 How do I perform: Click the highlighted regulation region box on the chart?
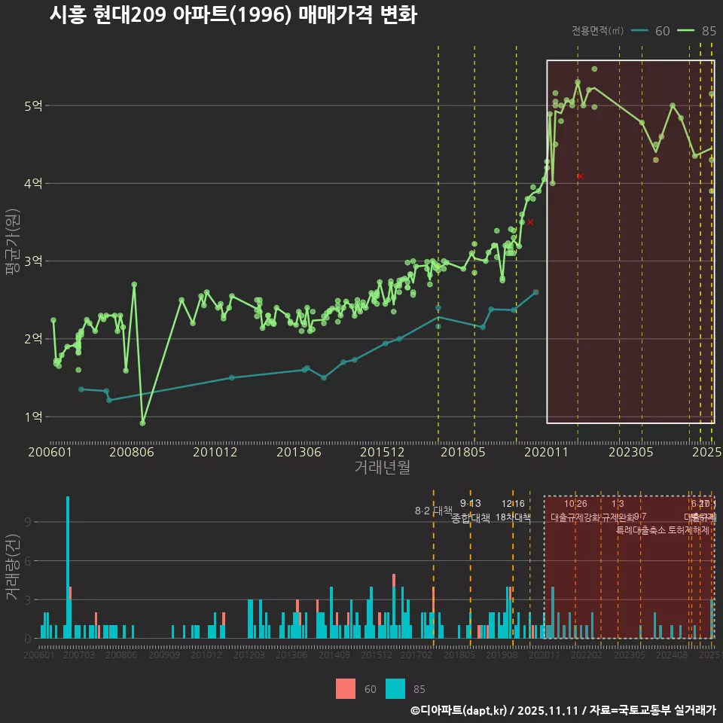tap(629, 241)
